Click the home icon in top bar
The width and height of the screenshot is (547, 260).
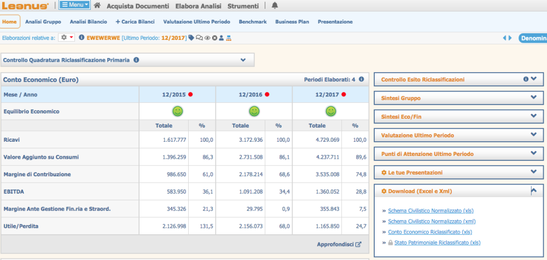coord(97,5)
